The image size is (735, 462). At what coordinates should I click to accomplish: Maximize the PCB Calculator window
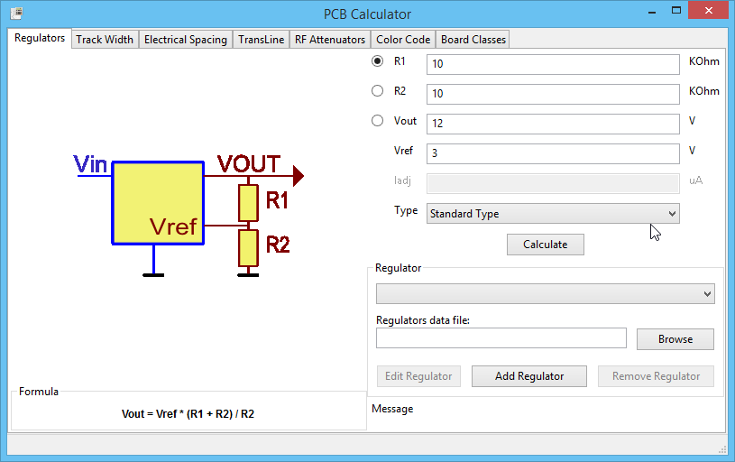pos(676,10)
